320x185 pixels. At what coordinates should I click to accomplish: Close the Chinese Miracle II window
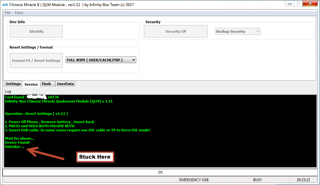coord(310,3)
